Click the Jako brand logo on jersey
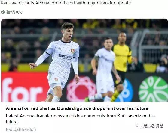The width and height of the screenshot is (168, 133). [x=60, y=49]
